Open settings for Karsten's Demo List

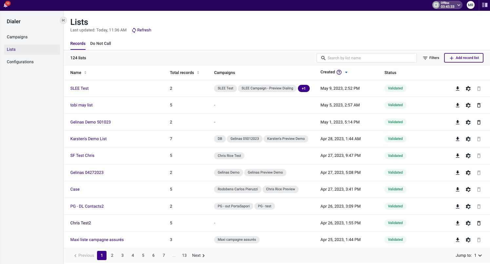(x=468, y=139)
